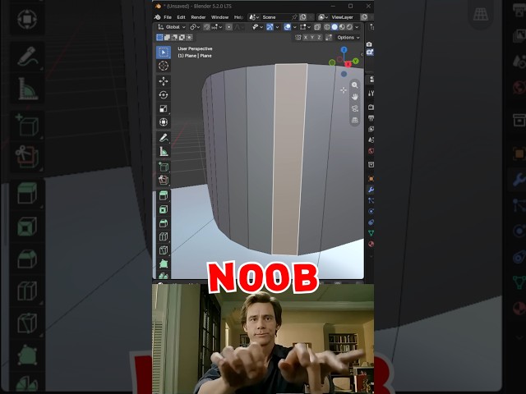Open the Modifiers wrench properties tab
This screenshot has width=526, height=394.
coord(371,190)
